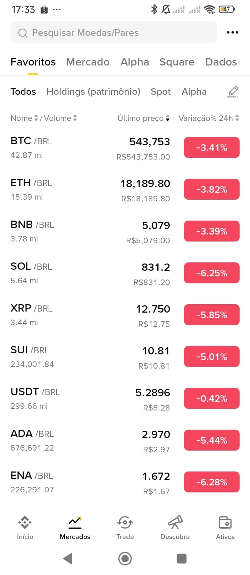Open the three-dot more options menu
The image size is (250, 575).
tap(232, 32)
